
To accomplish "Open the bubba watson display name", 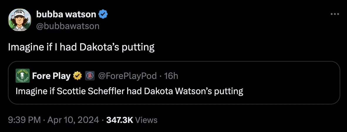I will pyautogui.click(x=66, y=14).
